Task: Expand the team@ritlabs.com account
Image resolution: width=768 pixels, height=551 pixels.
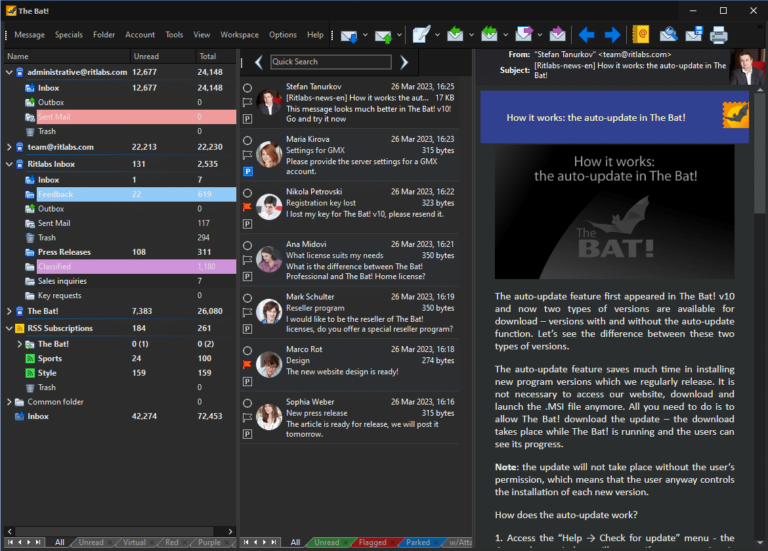Action: pyautogui.click(x=9, y=146)
